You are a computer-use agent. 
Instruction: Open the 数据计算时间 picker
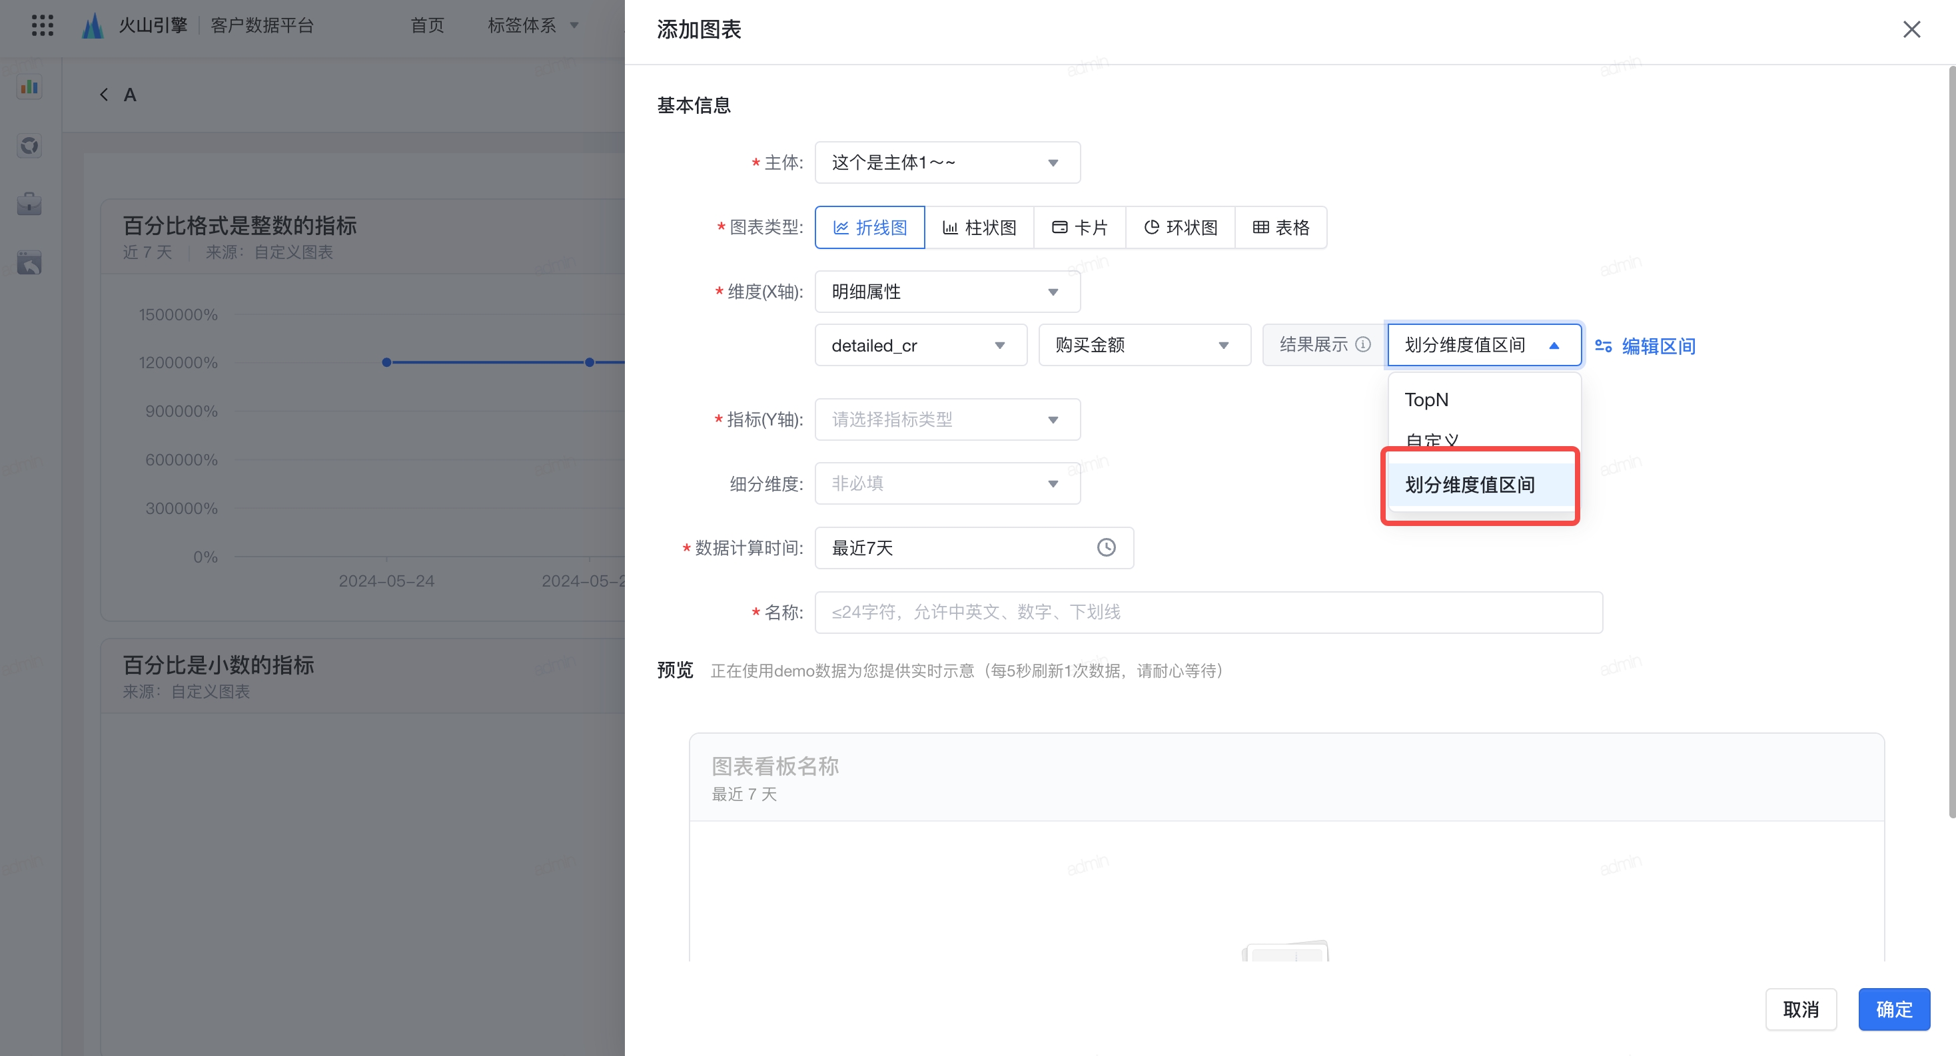point(974,547)
